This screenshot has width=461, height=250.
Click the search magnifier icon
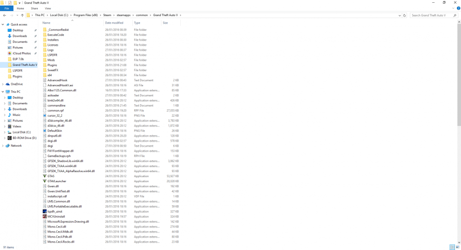tap(455, 15)
